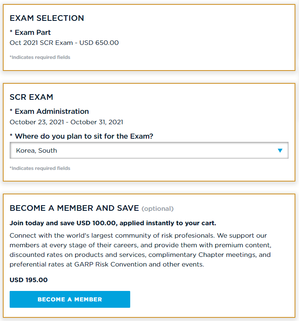Select the Oct 2021 SCR Exam price text
Image resolution: width=299 pixels, height=321 pixels.
click(64, 42)
